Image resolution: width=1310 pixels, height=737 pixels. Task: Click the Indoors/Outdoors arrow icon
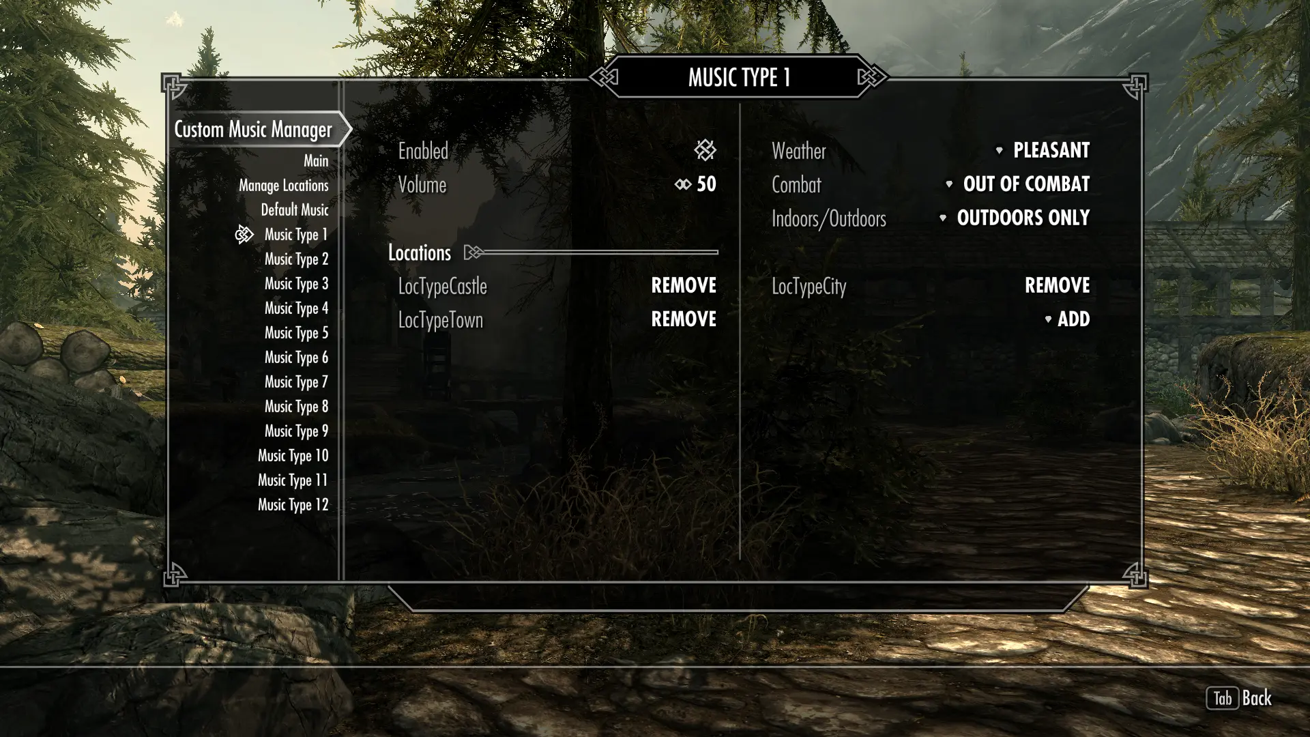[944, 218]
